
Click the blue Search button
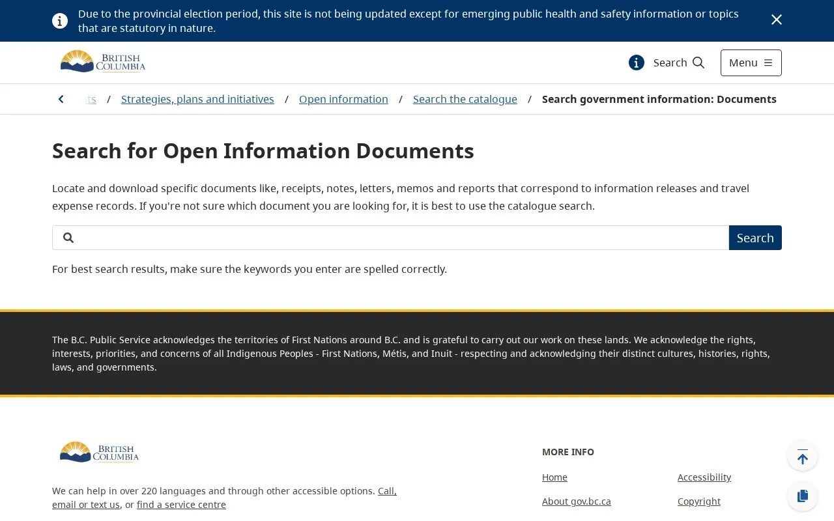[x=755, y=238]
